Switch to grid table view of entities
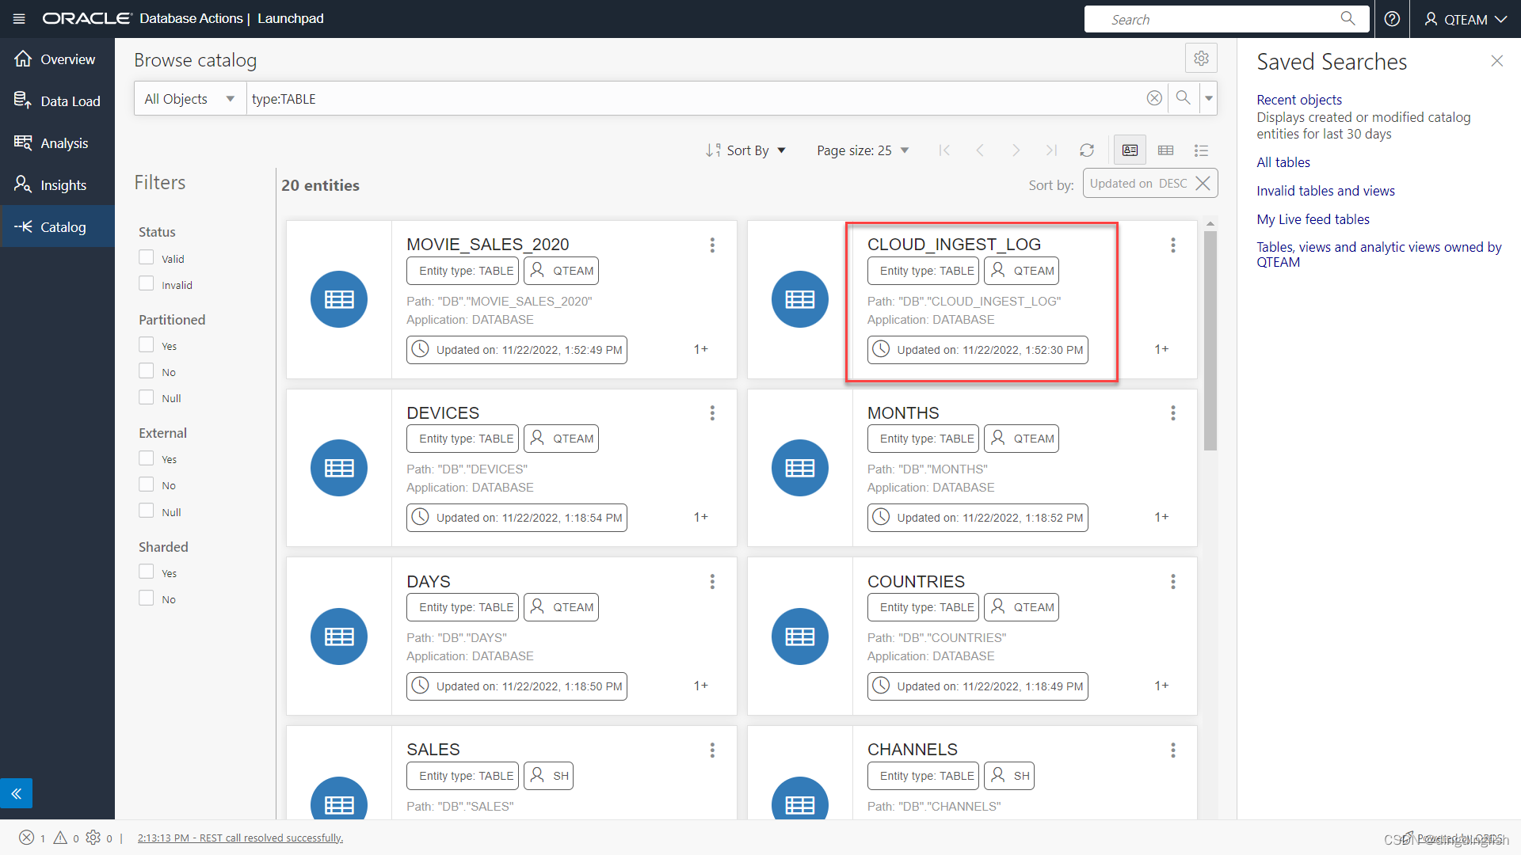 1165,150
